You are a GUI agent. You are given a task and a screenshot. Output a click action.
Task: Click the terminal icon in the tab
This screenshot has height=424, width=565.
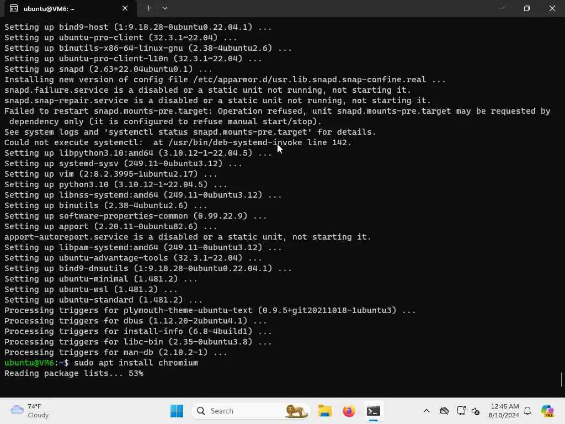coord(14,9)
